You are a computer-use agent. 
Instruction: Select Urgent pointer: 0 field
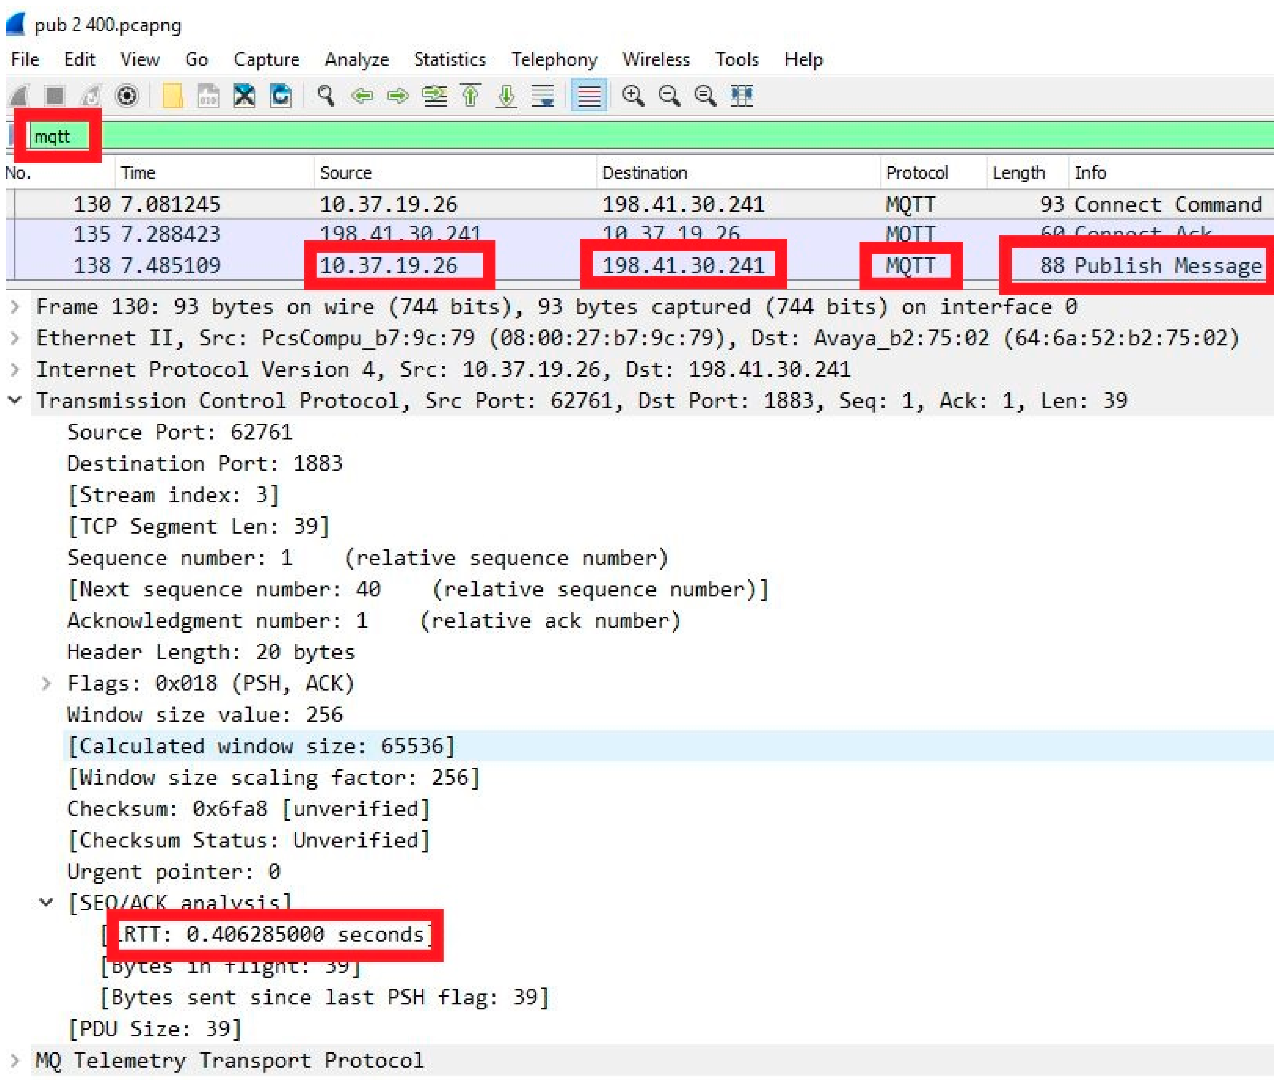point(174,871)
